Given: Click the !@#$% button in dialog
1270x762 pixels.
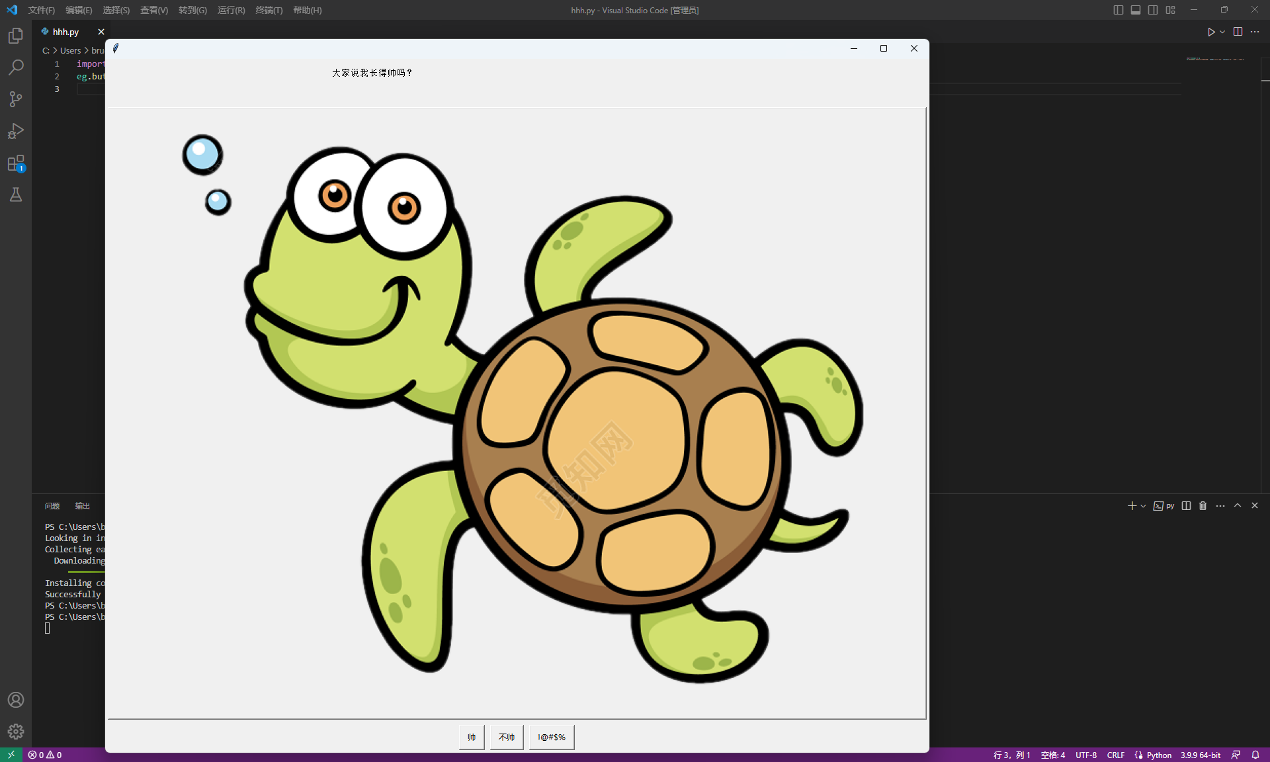Looking at the screenshot, I should pyautogui.click(x=552, y=737).
